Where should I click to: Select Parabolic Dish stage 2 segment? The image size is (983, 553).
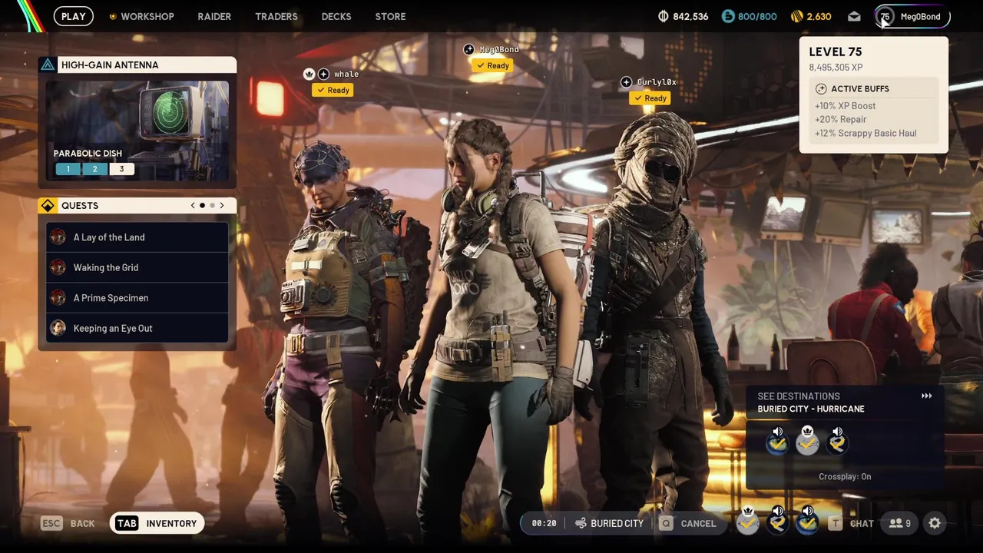(x=94, y=169)
